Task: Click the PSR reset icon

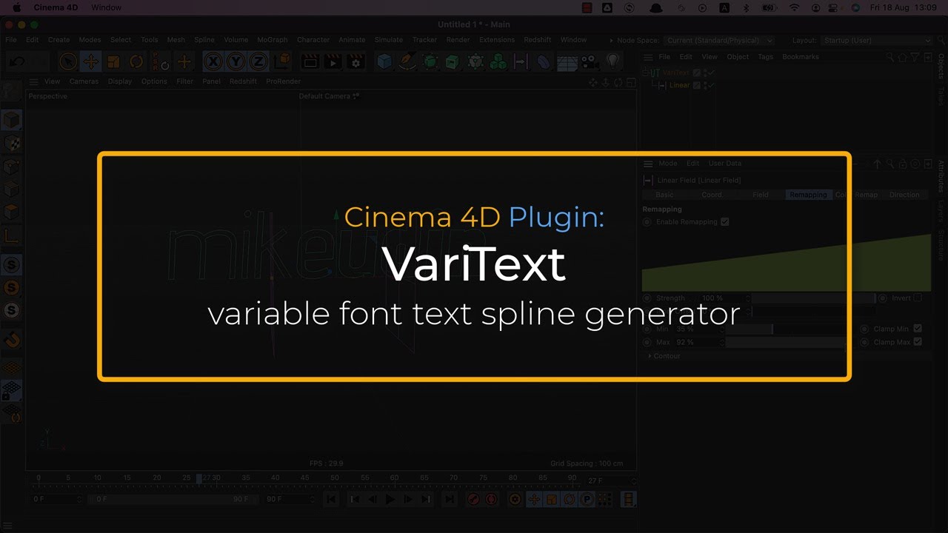Action: pos(159,62)
